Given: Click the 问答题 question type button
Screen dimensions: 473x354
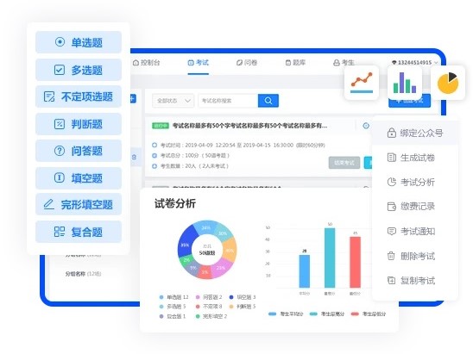Looking at the screenshot, I should coord(79,151).
